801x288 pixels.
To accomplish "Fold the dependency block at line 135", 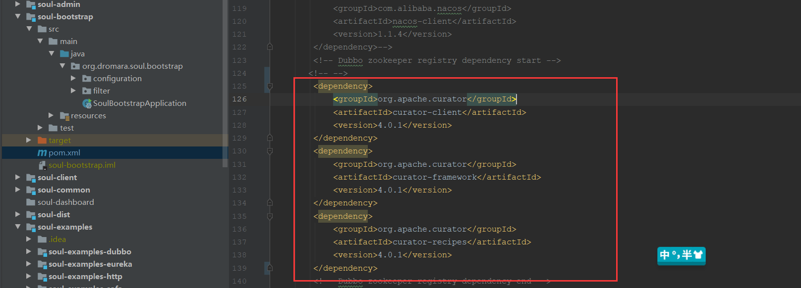I will point(270,216).
